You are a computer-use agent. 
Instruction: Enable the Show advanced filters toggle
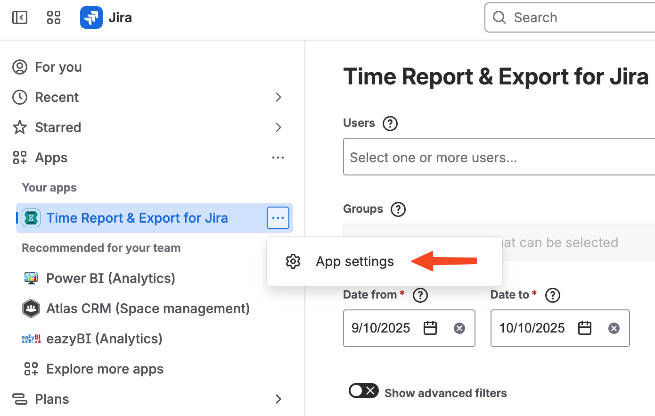pos(363,391)
